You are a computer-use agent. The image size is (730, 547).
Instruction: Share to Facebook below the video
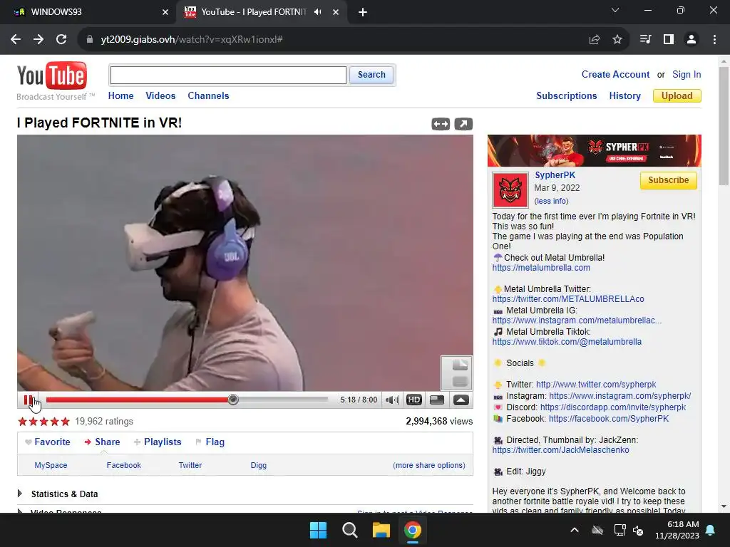pyautogui.click(x=124, y=465)
